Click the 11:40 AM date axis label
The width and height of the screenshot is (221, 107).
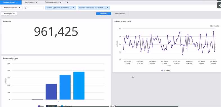click(177, 62)
